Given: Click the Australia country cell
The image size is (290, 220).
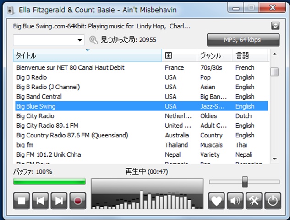Looking at the screenshot, I should pyautogui.click(x=177, y=135).
